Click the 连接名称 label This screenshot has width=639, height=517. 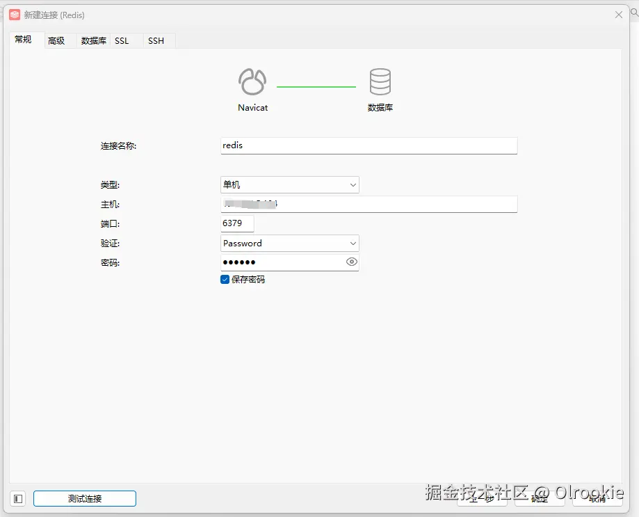click(118, 146)
